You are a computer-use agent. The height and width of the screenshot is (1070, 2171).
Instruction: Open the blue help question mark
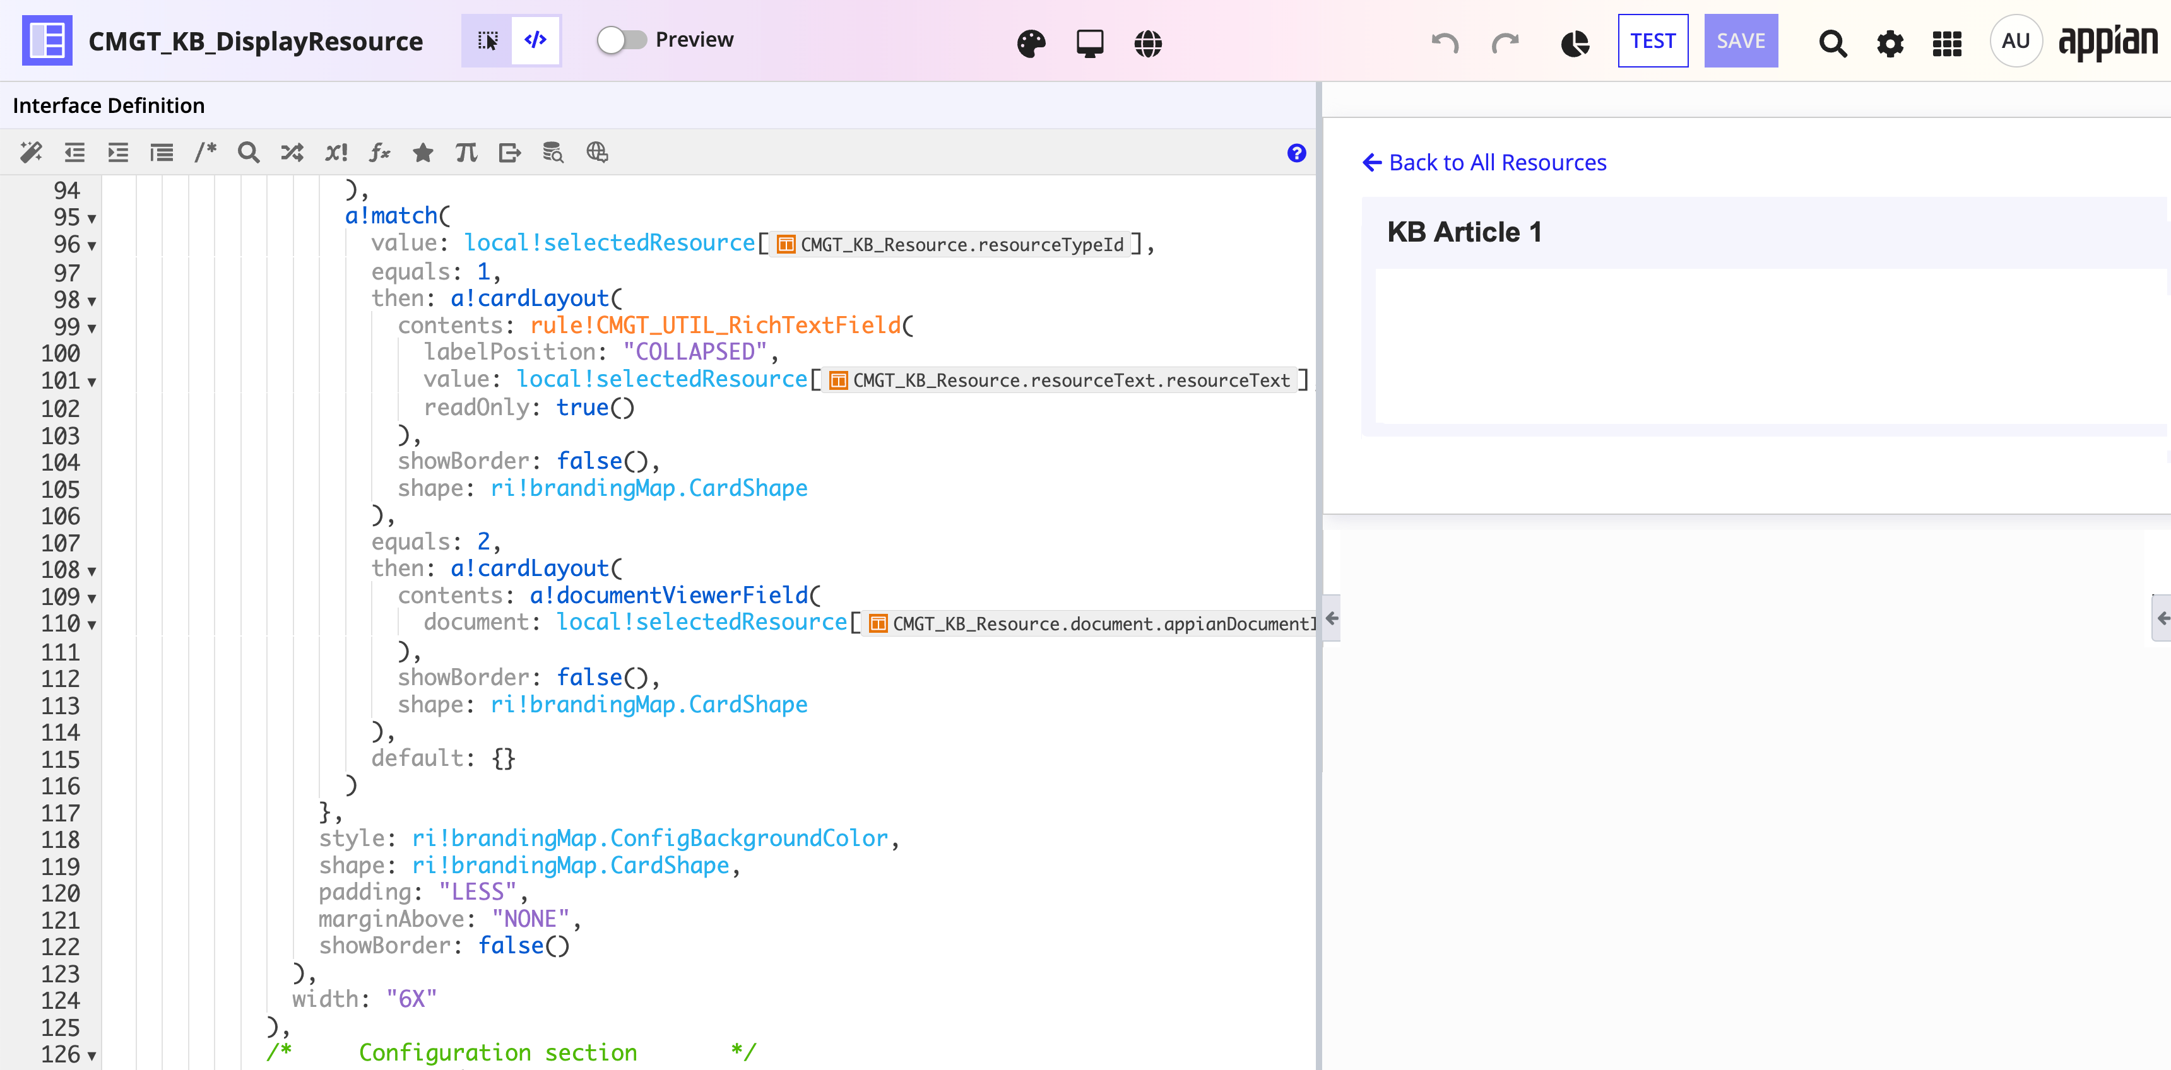pos(1296,153)
